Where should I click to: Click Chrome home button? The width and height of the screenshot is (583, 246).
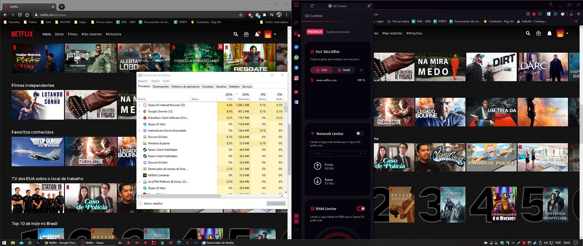point(27,15)
